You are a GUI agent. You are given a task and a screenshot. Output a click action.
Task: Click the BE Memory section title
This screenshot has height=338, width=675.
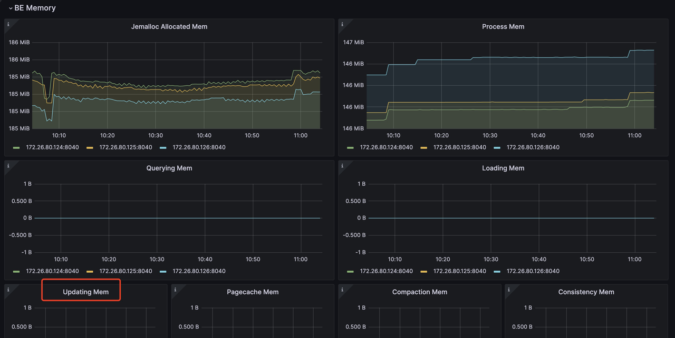coord(35,8)
